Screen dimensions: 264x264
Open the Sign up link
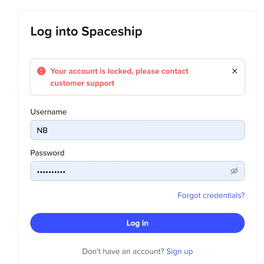click(x=179, y=251)
